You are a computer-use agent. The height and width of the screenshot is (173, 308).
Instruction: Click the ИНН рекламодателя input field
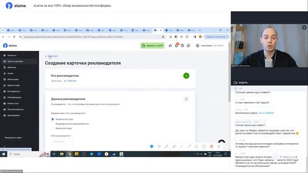pyautogui.click(x=62, y=141)
